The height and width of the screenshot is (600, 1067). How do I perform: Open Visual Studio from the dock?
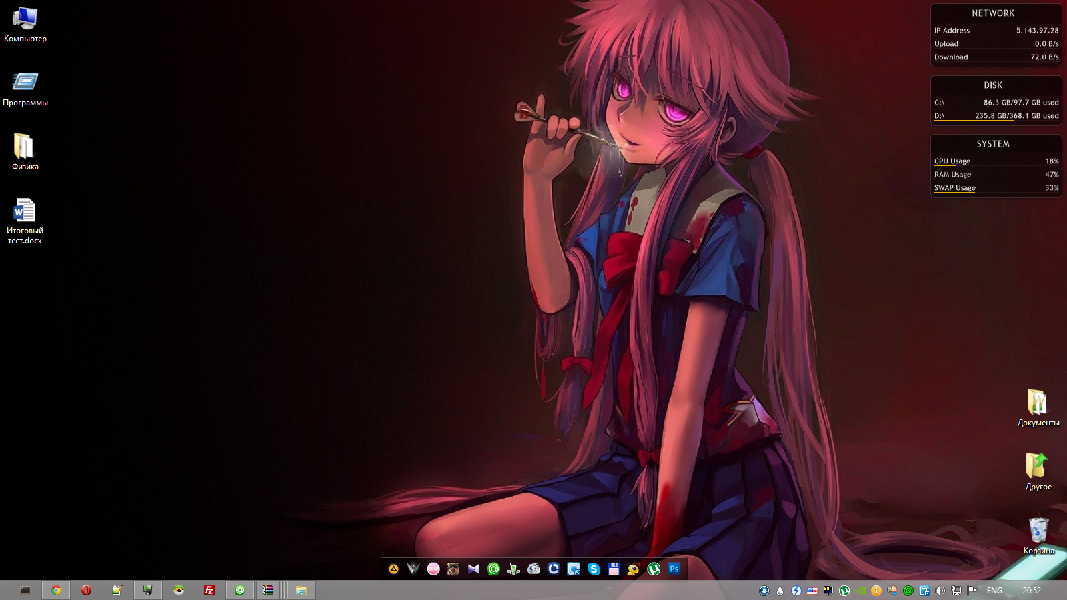click(473, 569)
